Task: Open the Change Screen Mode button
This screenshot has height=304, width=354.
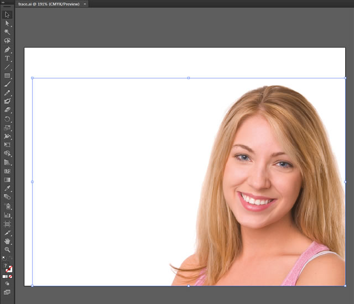Action: [7, 292]
